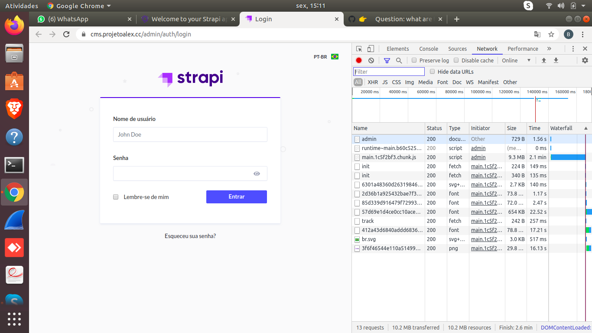The height and width of the screenshot is (333, 592).
Task: Click the address bar URL
Action: pyautogui.click(x=140, y=34)
